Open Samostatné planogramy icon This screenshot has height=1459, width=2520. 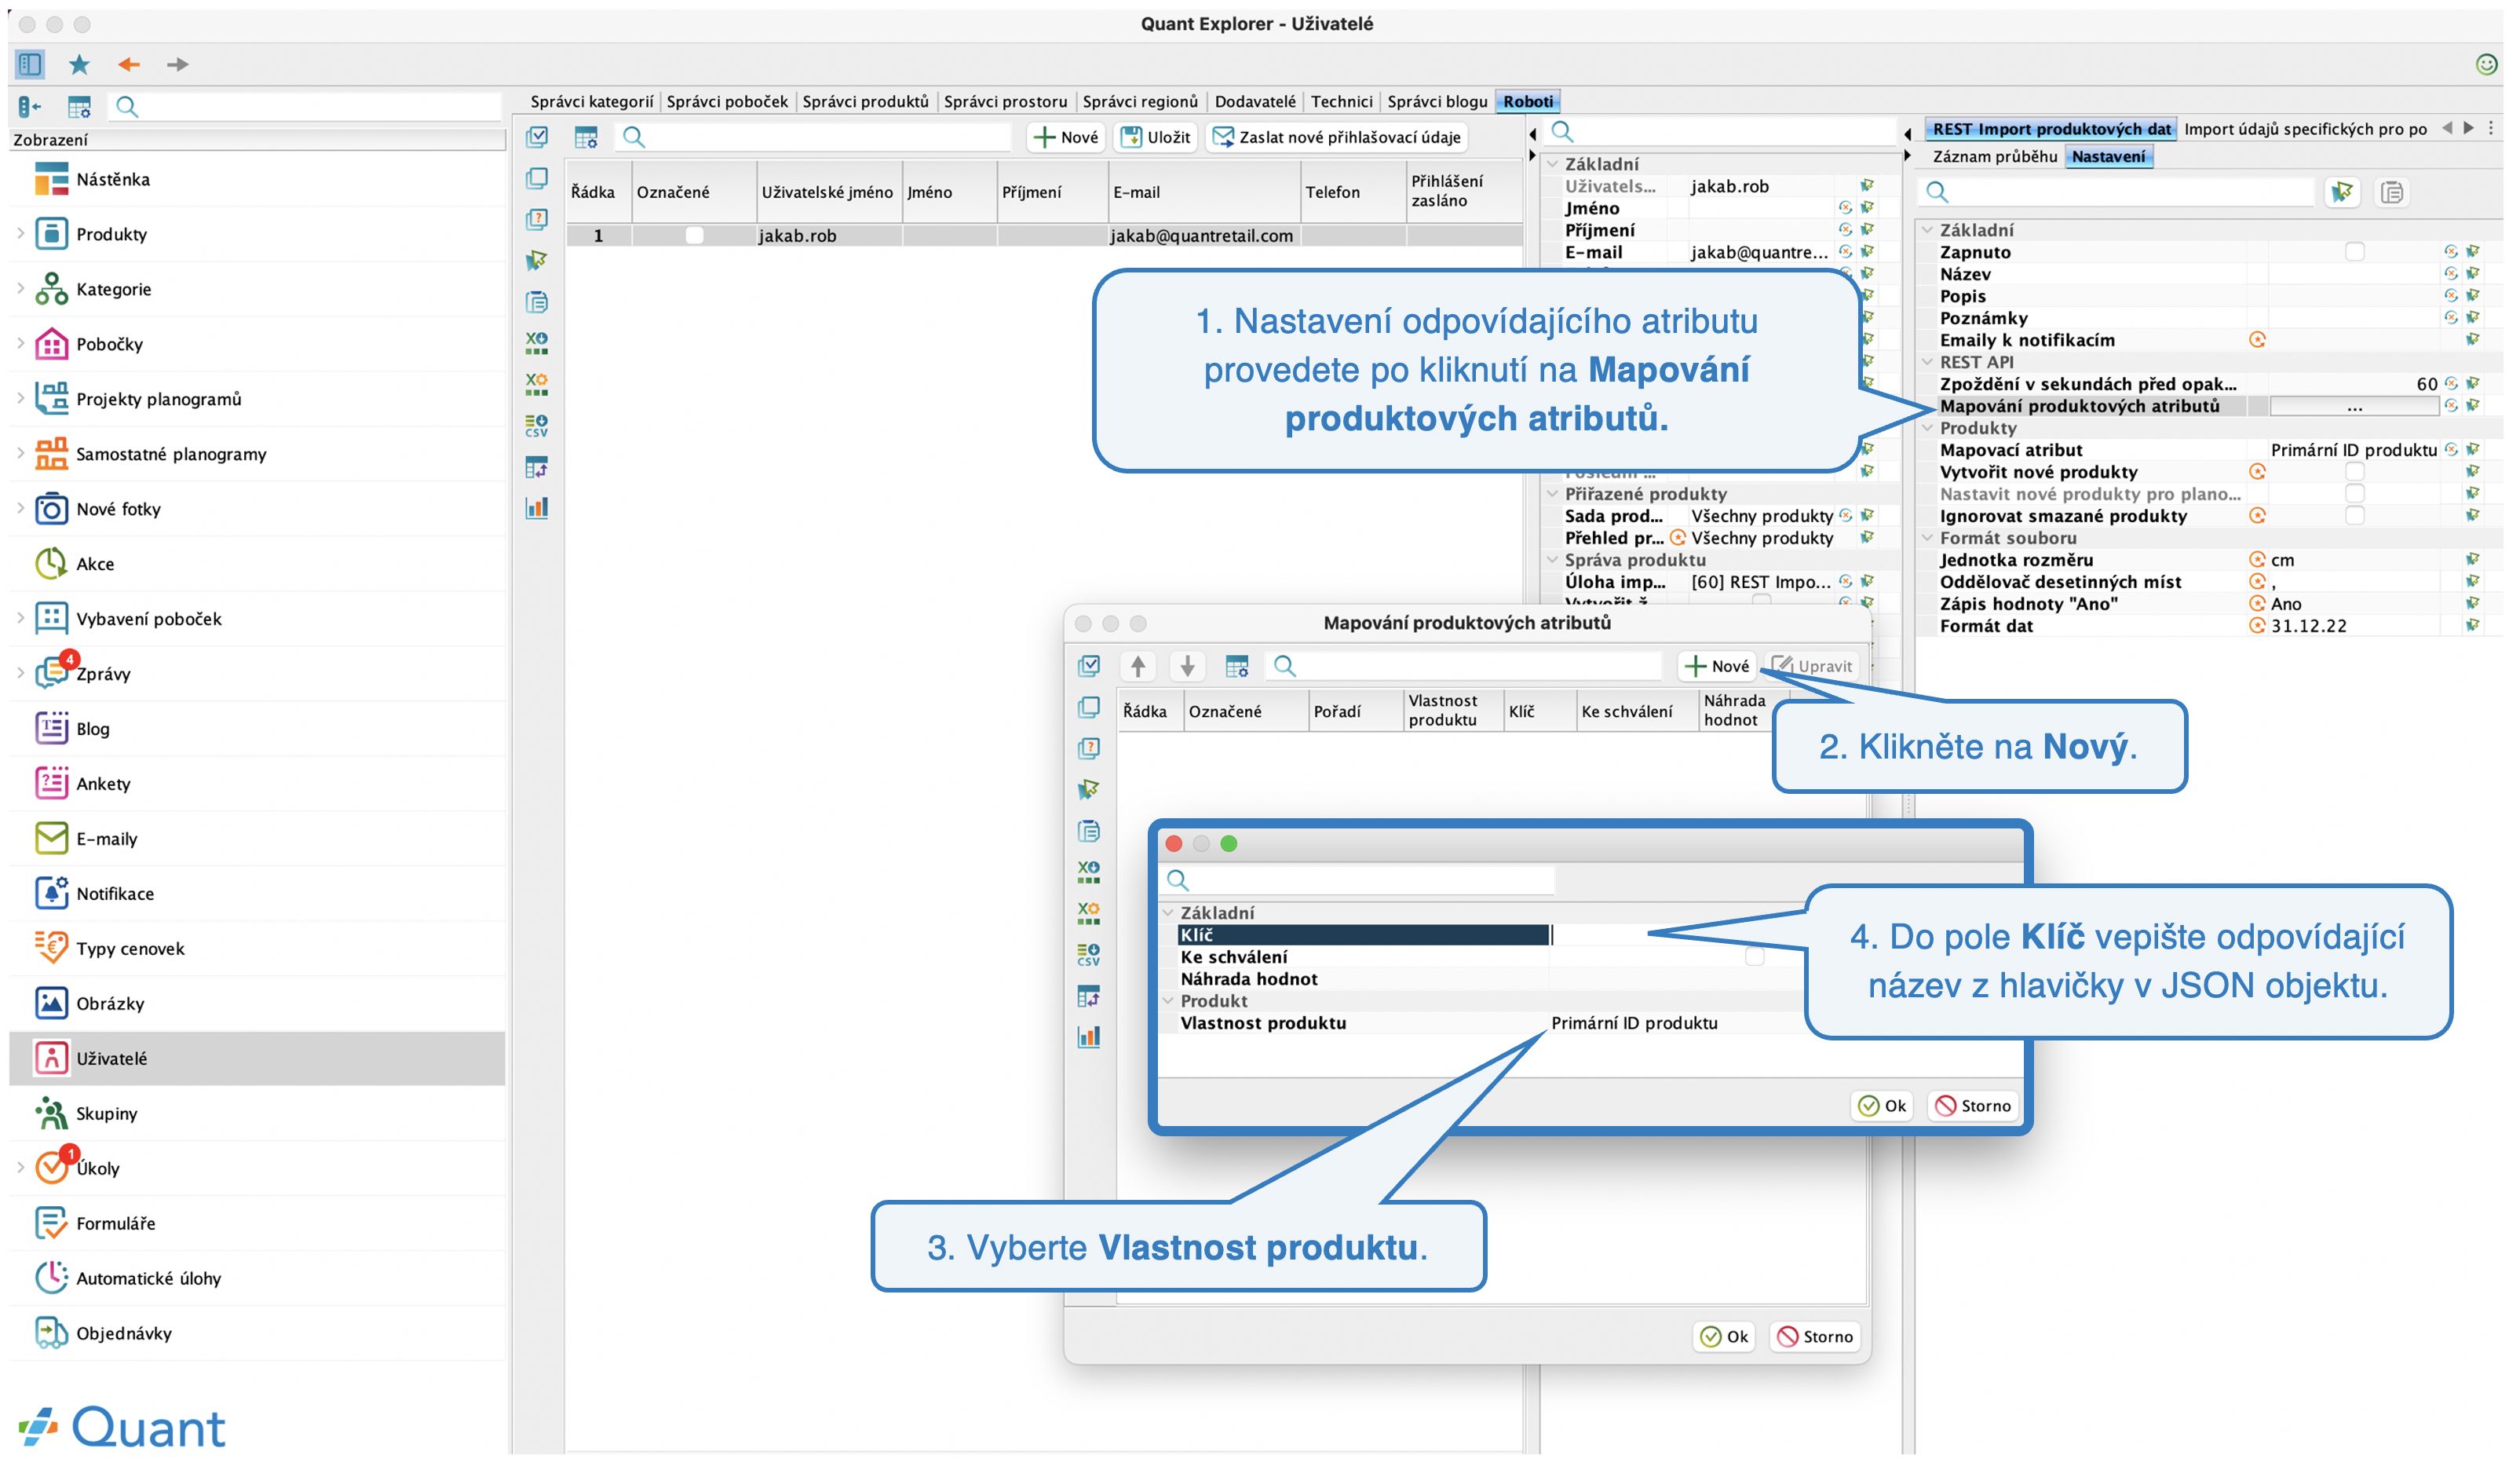click(51, 454)
